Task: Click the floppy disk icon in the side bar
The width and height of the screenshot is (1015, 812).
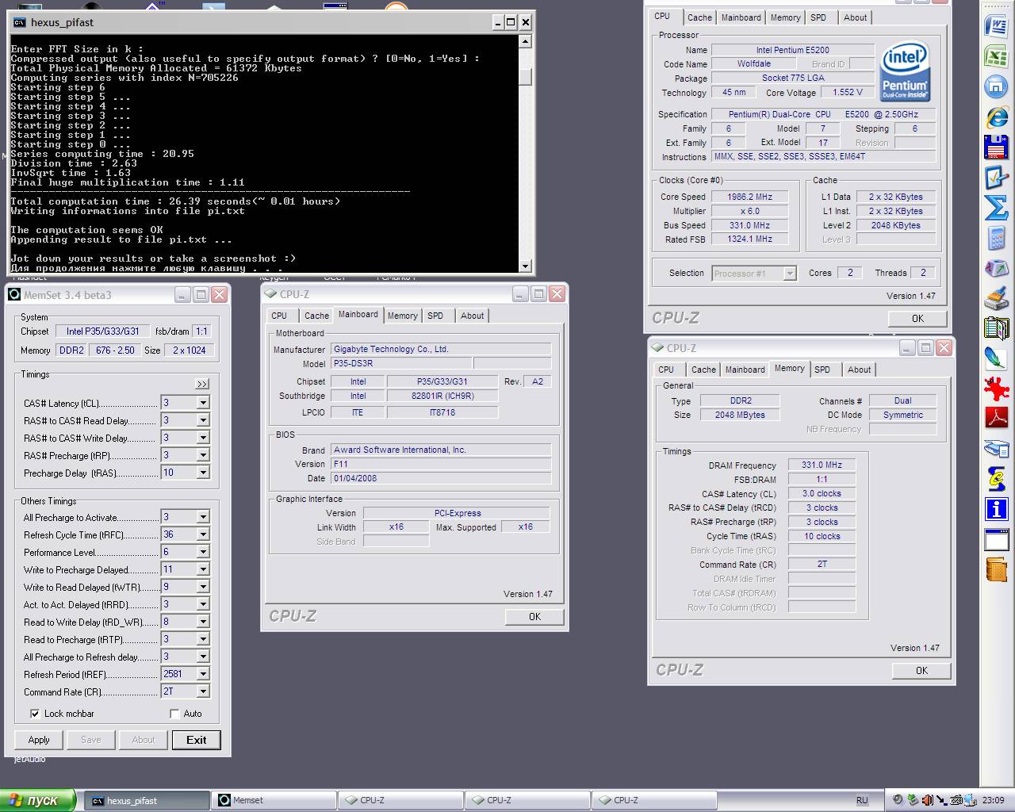Action: click(996, 147)
